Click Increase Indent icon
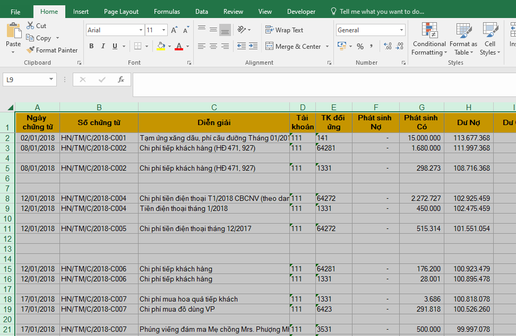The image size is (516, 336). click(x=254, y=47)
